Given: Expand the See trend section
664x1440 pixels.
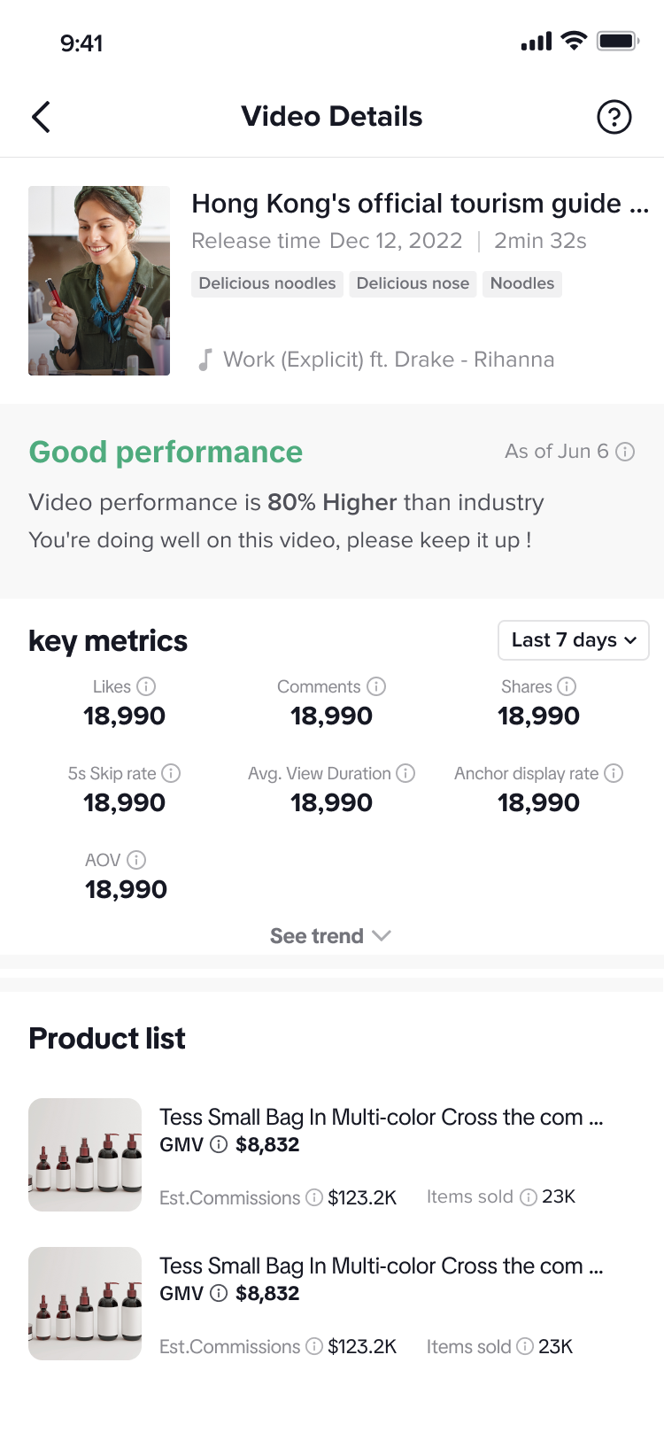Looking at the screenshot, I should pos(331,936).
